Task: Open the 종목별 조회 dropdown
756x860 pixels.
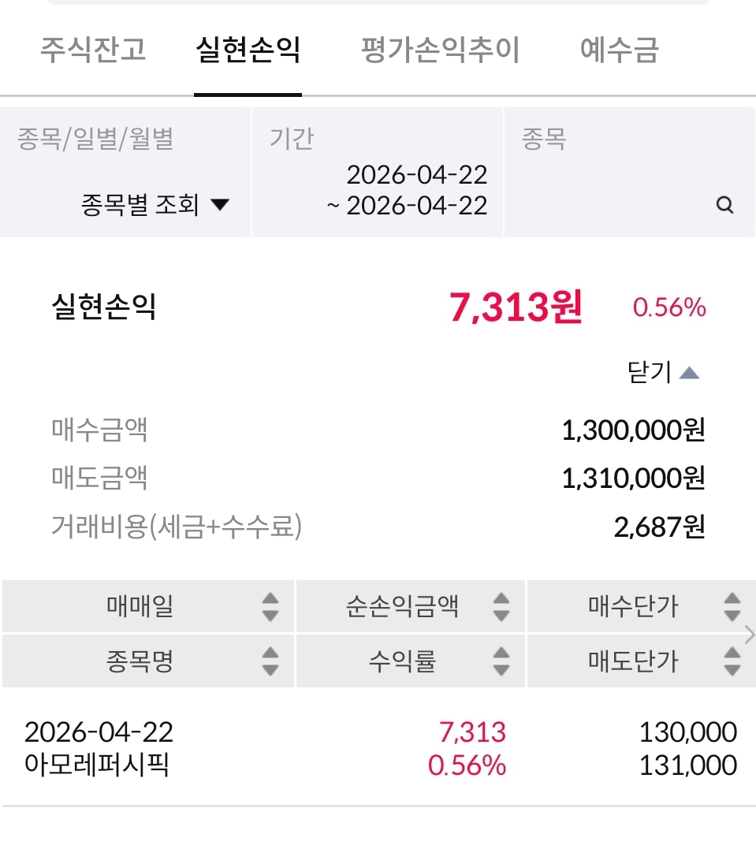Action: point(155,206)
